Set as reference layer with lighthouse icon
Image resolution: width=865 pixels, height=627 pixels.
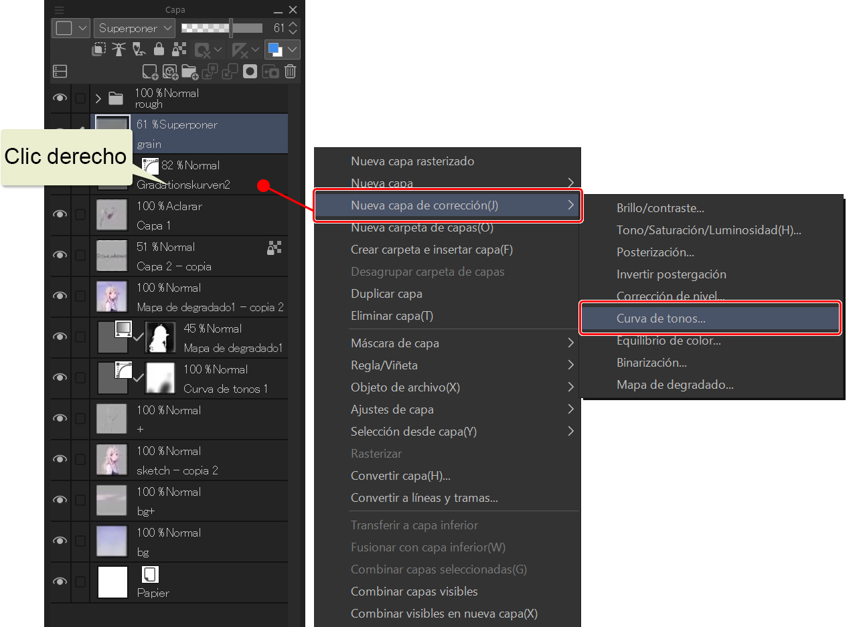119,50
